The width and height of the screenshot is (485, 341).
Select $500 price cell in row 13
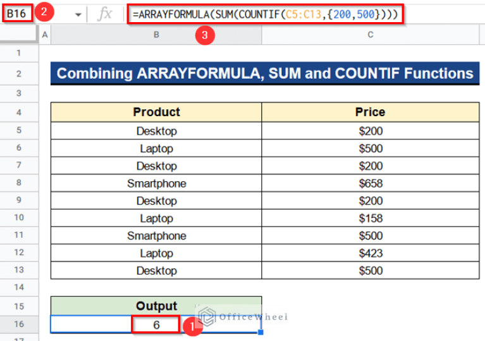point(371,270)
